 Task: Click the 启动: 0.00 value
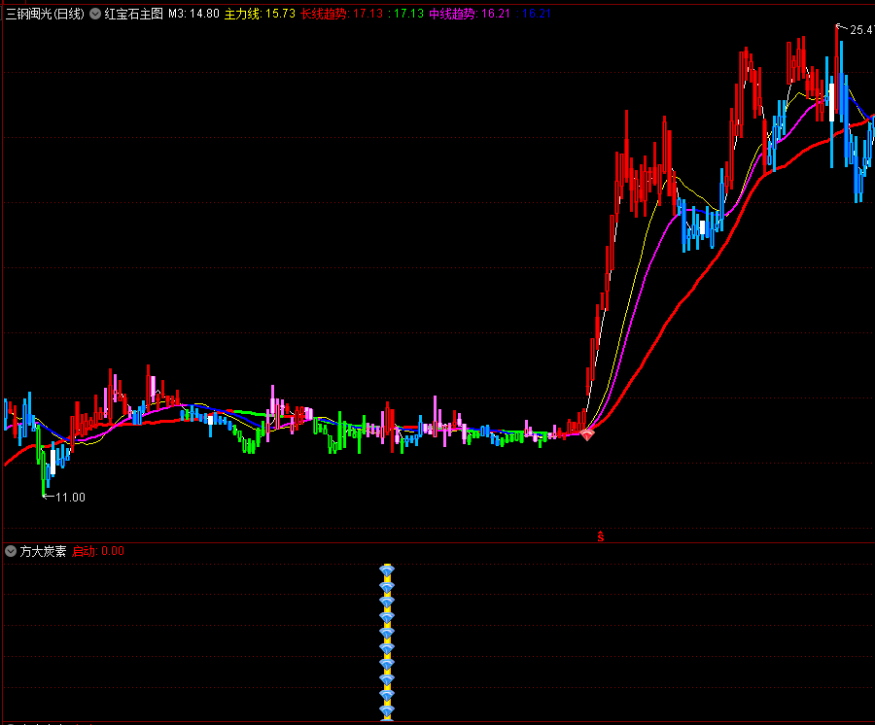[98, 551]
